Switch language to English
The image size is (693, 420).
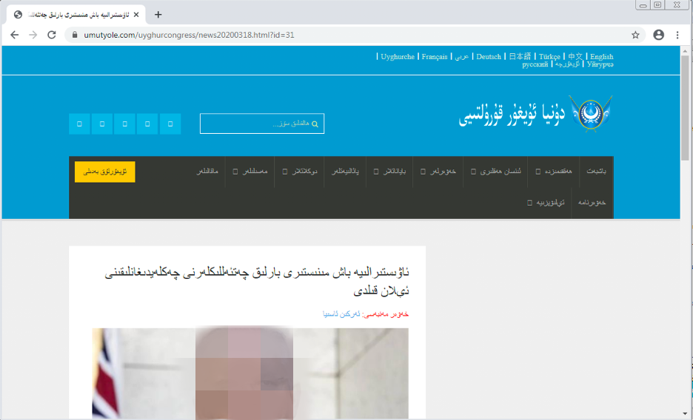[x=601, y=56]
